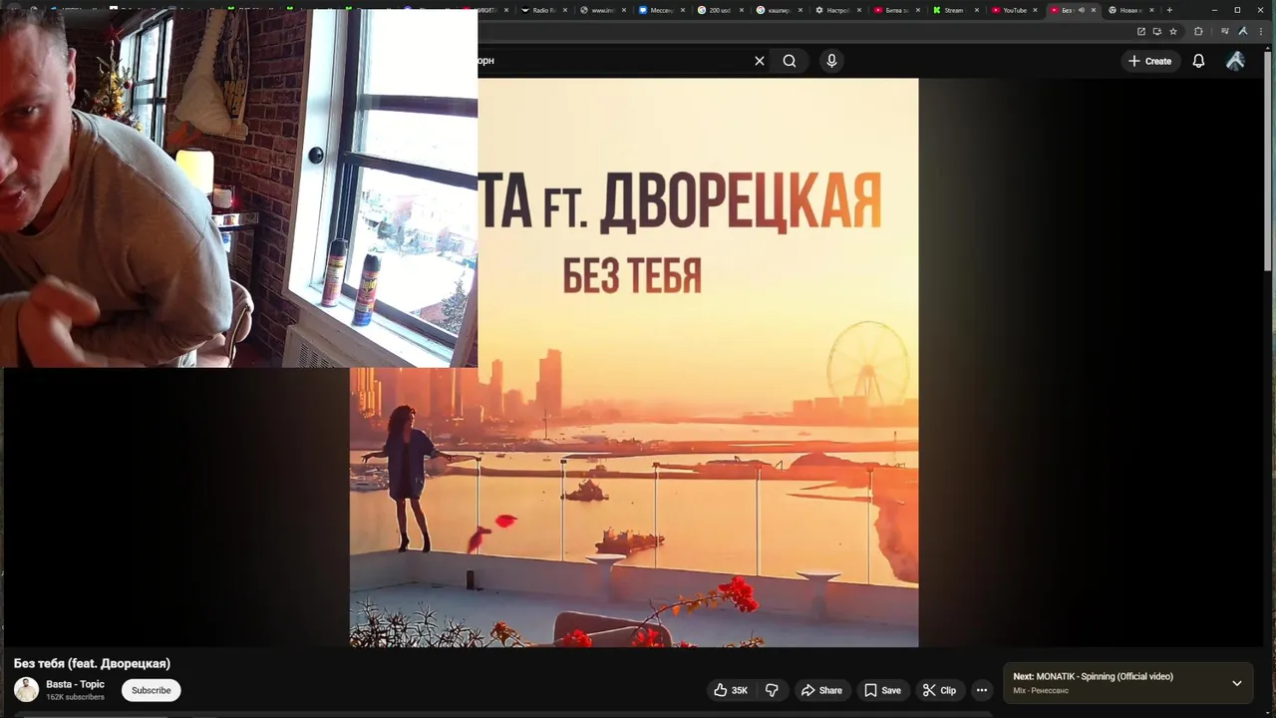Click the cast/install icon in address bar

pos(1157,31)
